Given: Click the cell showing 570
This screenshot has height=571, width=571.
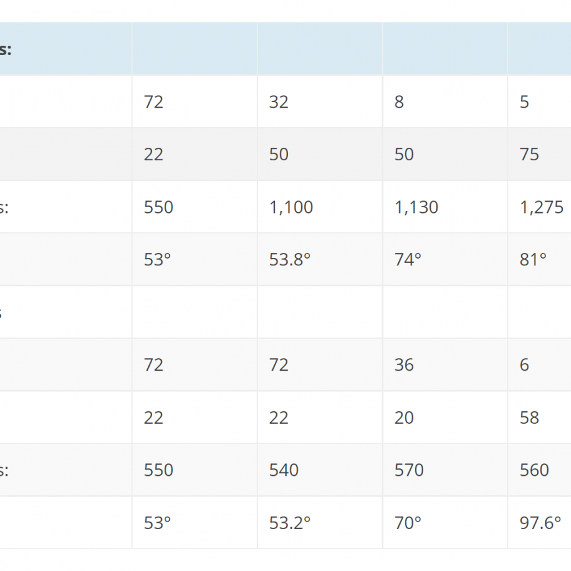Looking at the screenshot, I should coord(445,470).
